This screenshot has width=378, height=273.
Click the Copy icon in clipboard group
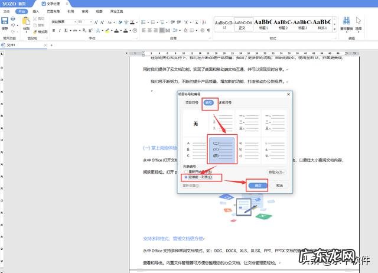tap(35, 25)
